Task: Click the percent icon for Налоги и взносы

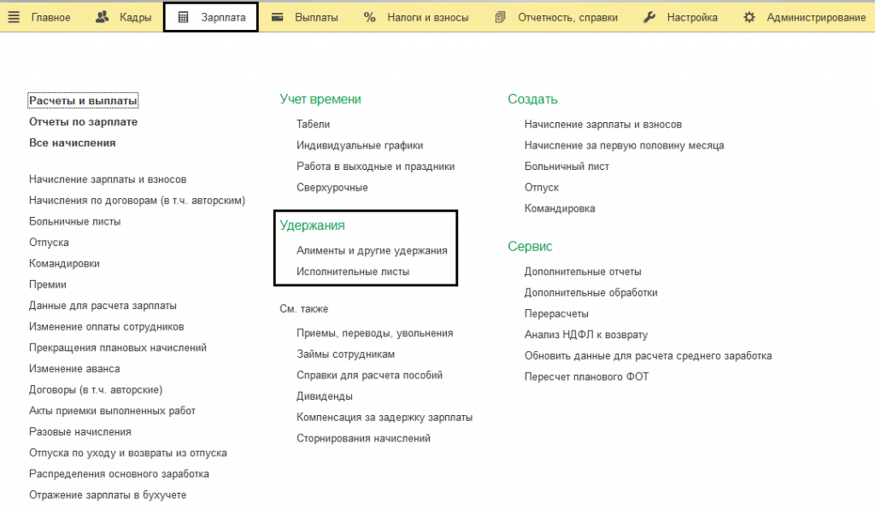Action: coord(370,17)
